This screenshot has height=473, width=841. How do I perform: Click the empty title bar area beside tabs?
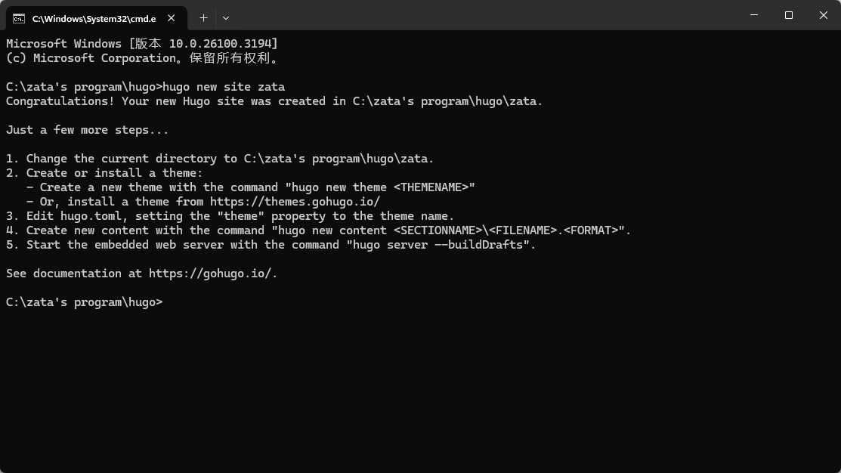pos(483,15)
